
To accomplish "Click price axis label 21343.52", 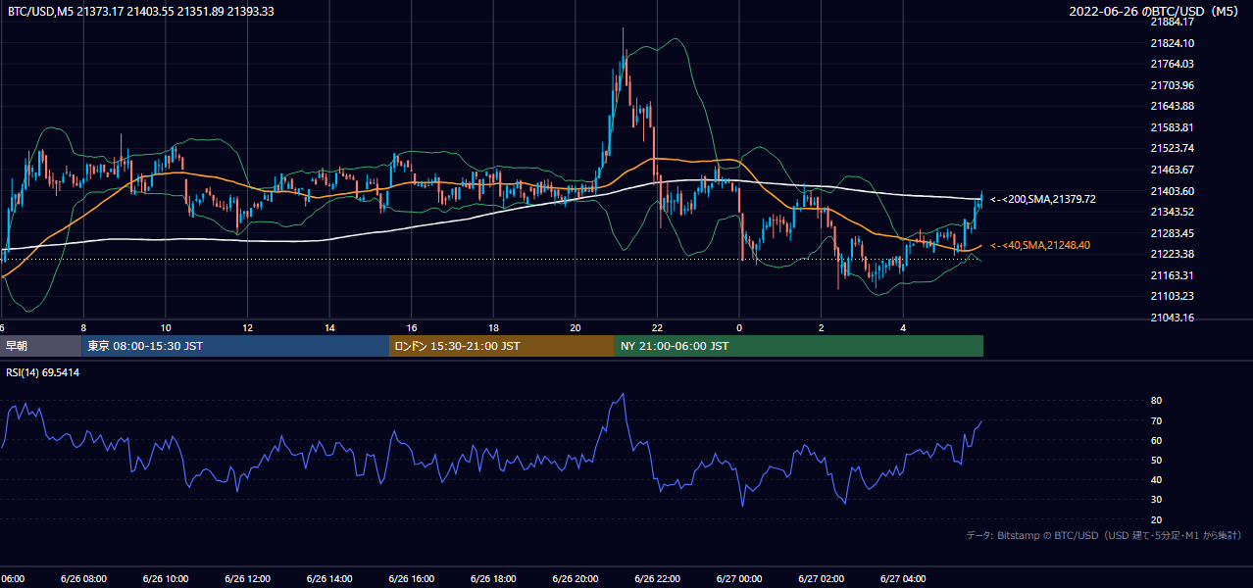I will pyautogui.click(x=1172, y=212).
